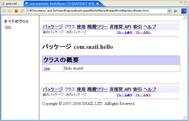
Task: Click the green Go arrow button
Action: (x=176, y=11)
